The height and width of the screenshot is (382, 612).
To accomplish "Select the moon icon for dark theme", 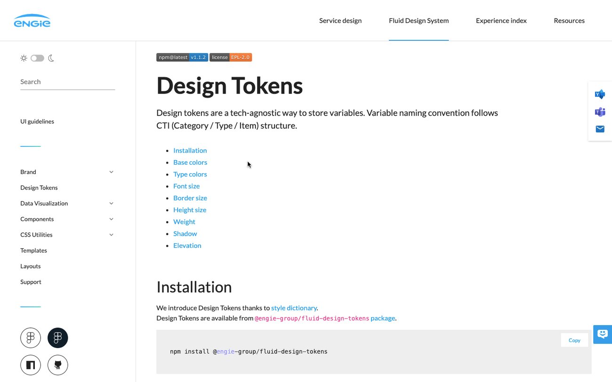I will (x=51, y=58).
